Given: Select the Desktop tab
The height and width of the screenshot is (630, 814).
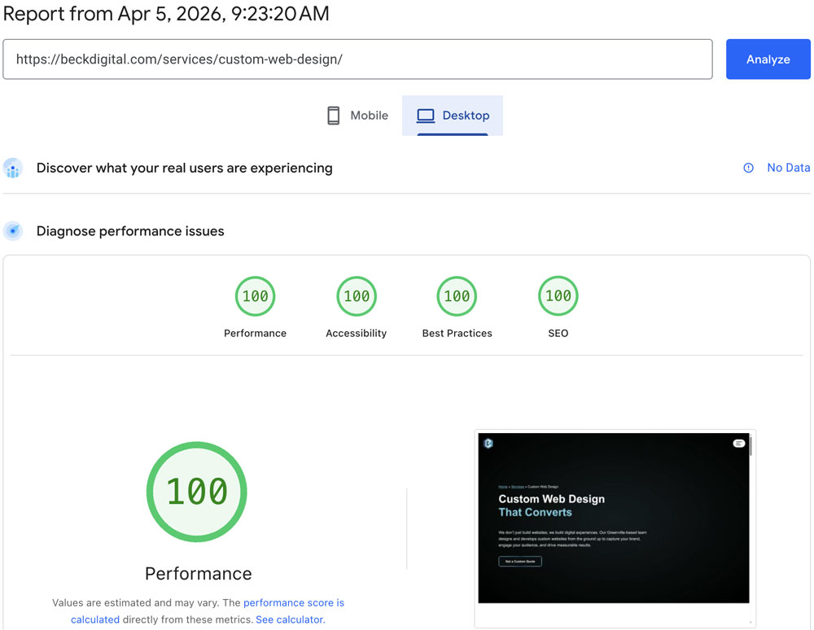Looking at the screenshot, I should click(452, 115).
